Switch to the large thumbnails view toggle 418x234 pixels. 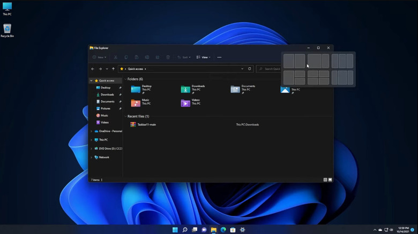330,180
